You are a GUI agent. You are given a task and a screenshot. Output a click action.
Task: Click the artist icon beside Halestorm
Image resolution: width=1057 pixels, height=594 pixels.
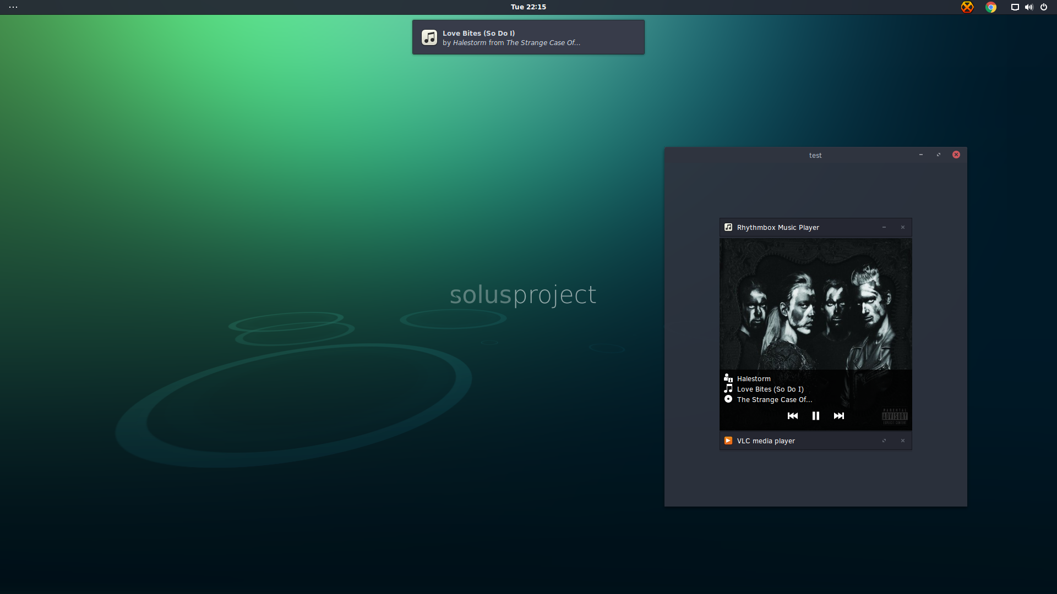(728, 378)
